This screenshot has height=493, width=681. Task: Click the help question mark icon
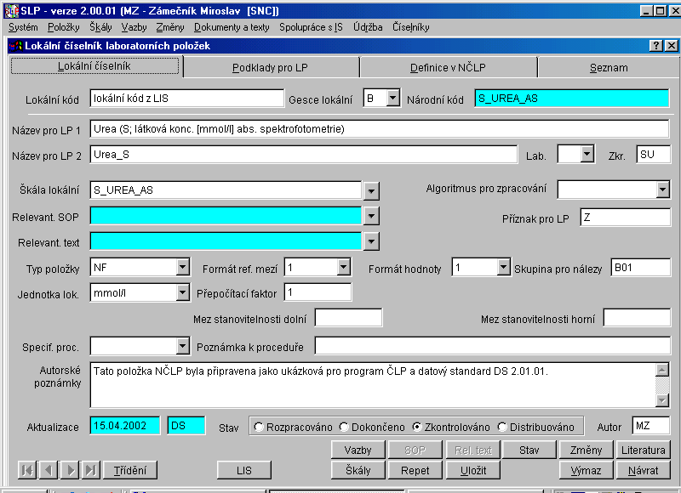pyautogui.click(x=655, y=46)
